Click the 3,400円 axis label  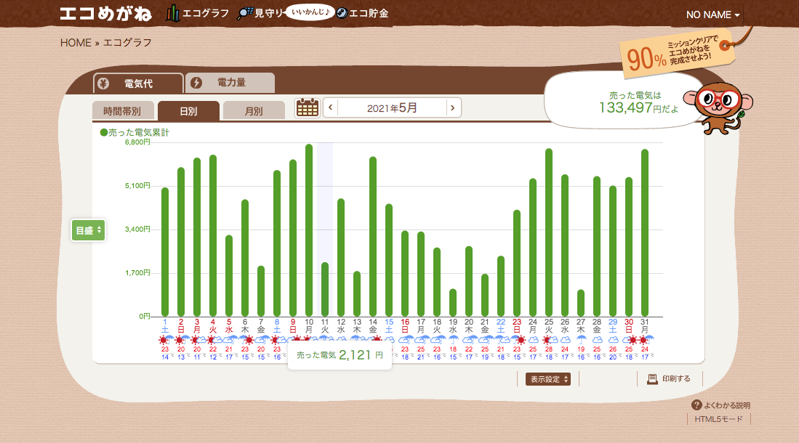tap(137, 229)
